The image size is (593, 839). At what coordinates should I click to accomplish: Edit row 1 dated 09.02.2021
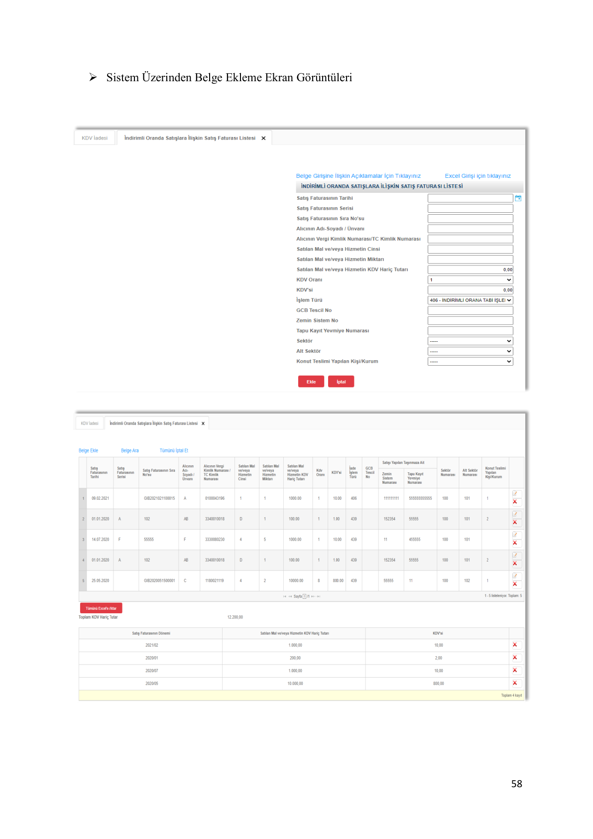[x=515, y=494]
